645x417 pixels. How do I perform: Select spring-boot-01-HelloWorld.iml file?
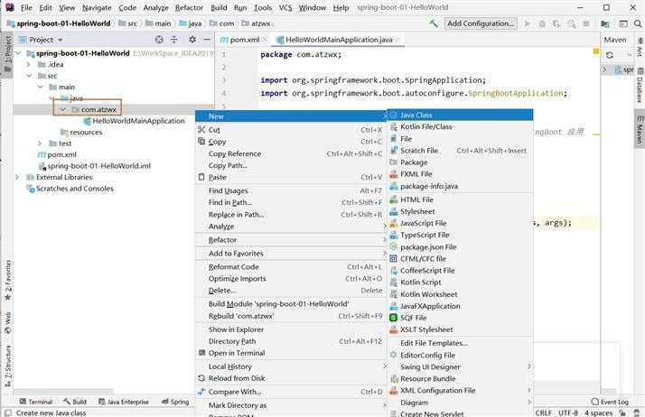click(95, 165)
